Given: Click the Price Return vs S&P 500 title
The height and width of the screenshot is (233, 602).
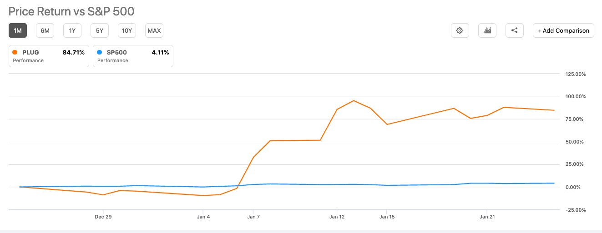Looking at the screenshot, I should point(71,11).
